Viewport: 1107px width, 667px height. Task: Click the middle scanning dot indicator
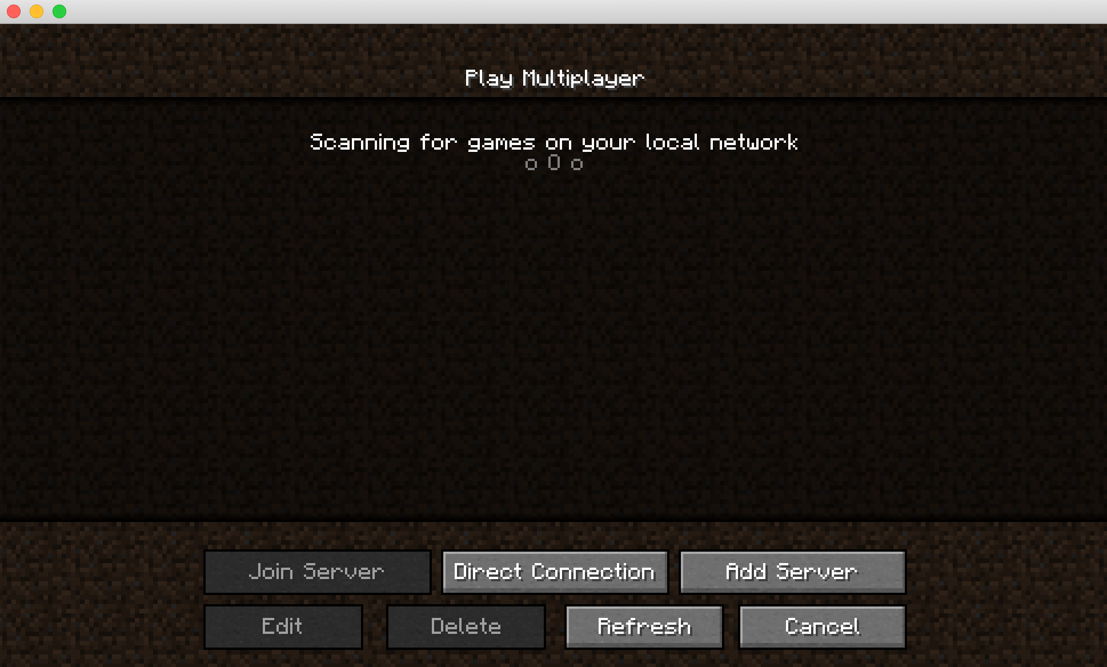(x=553, y=163)
